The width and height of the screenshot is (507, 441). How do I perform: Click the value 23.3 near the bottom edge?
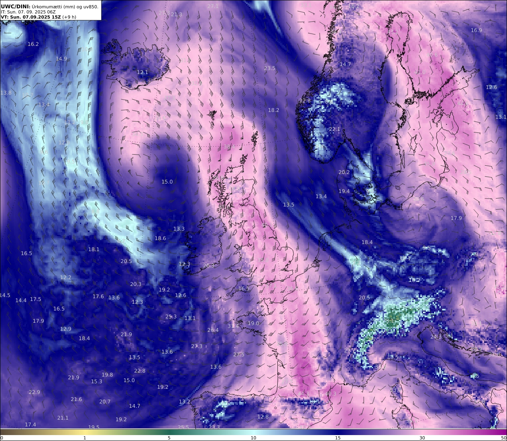pyautogui.click(x=214, y=427)
